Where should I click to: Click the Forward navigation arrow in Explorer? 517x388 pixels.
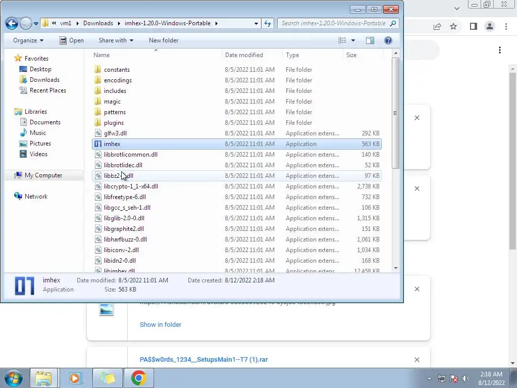pos(26,23)
